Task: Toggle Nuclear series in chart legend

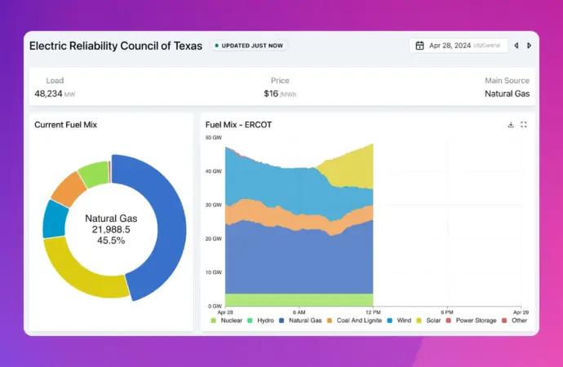Action: 226,321
